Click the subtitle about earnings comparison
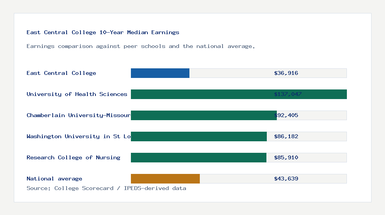Viewport: 385px width, 215px height. tap(141, 46)
